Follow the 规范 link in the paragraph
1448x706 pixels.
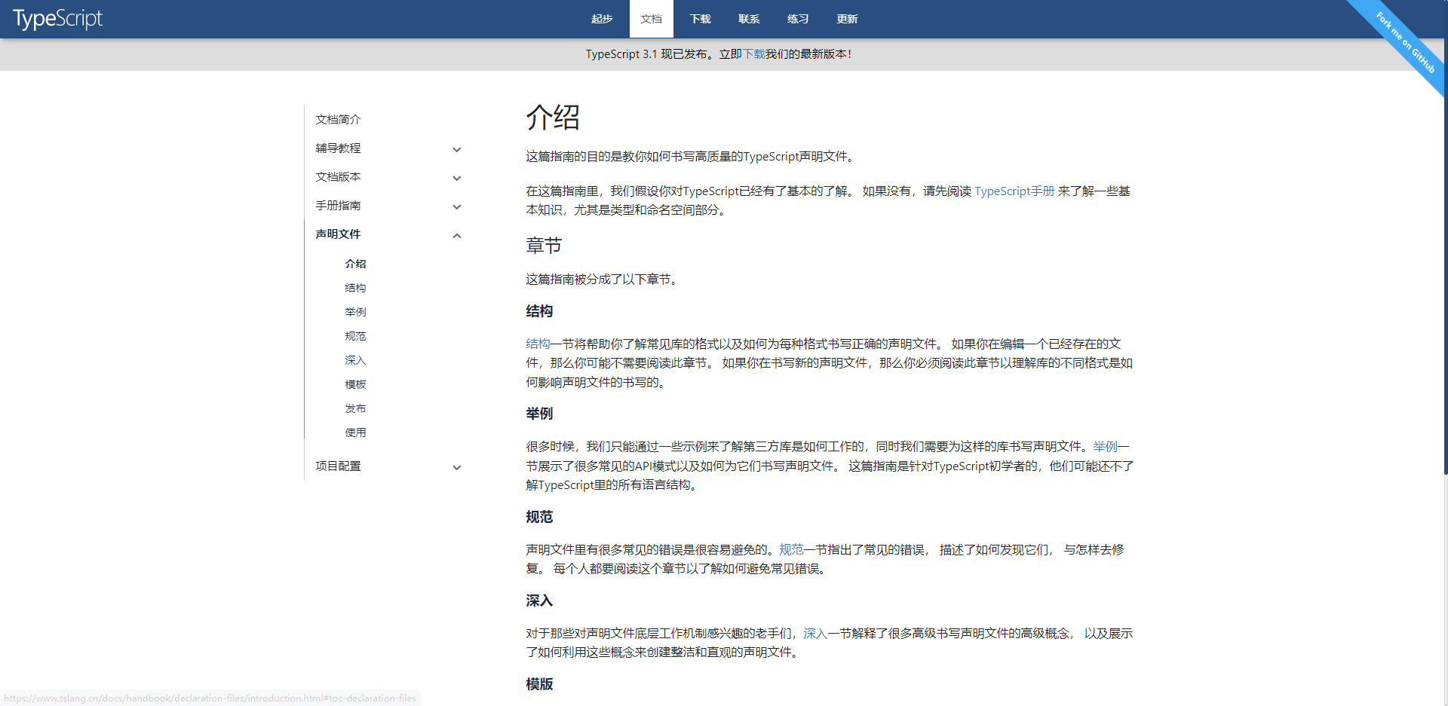pyautogui.click(x=791, y=550)
